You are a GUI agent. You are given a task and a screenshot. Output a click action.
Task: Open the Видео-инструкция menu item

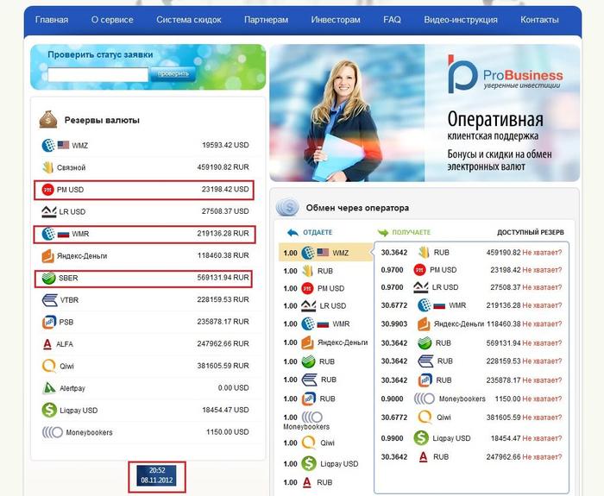pos(461,19)
